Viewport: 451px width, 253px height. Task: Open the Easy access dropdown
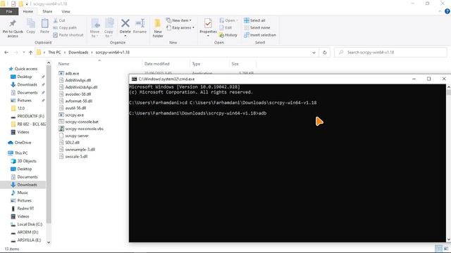pos(180,27)
